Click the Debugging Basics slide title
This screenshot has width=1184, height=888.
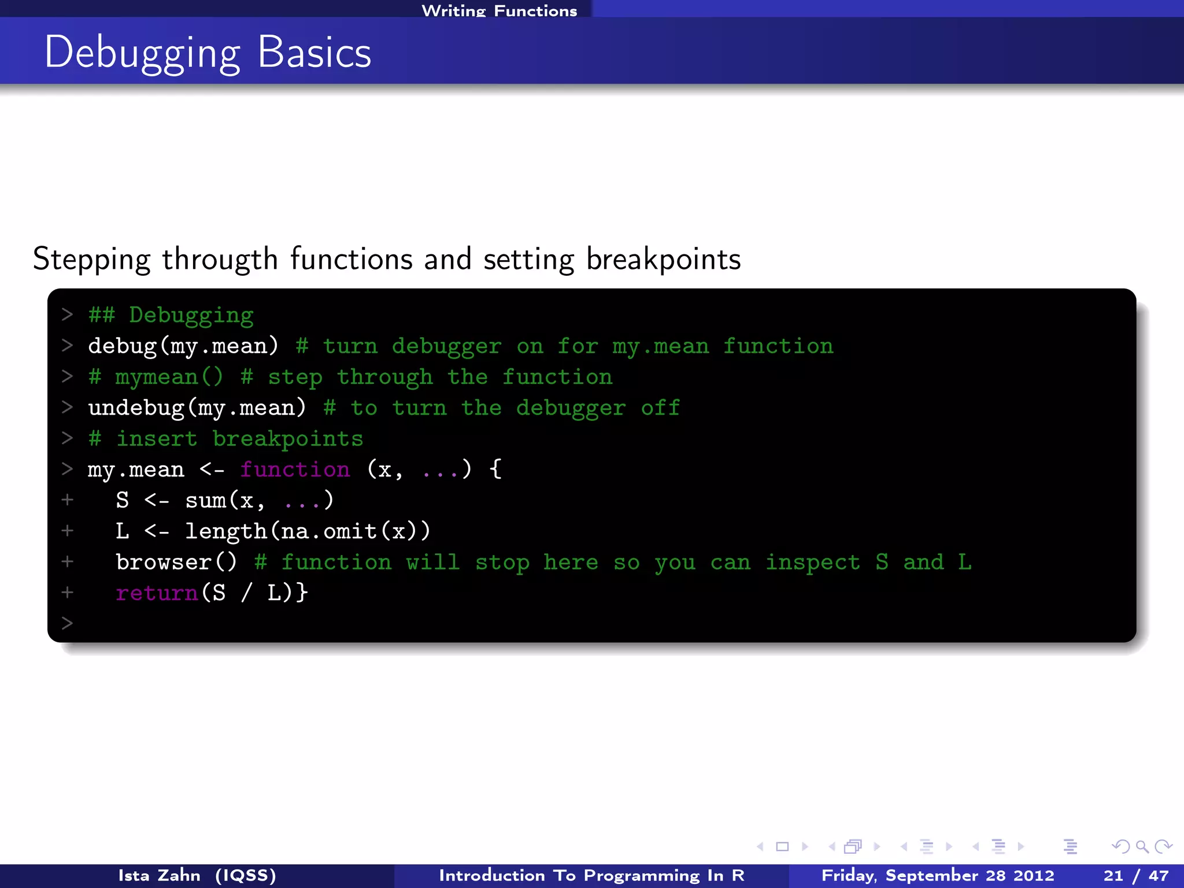208,52
